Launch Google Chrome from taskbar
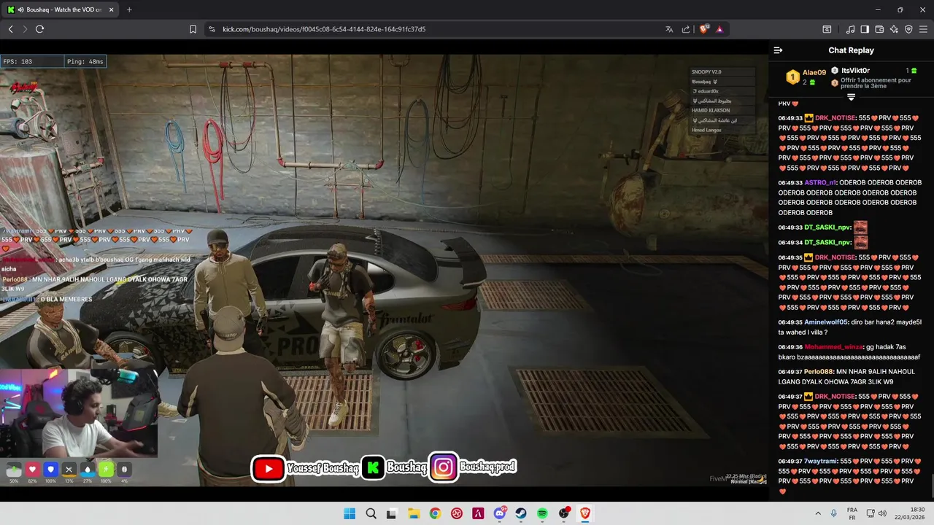The width and height of the screenshot is (934, 525). pos(435,513)
